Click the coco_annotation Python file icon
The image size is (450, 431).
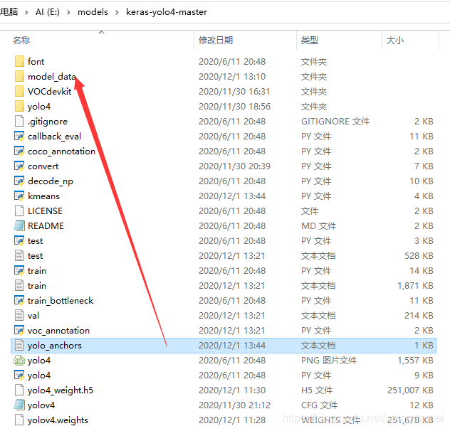coord(19,151)
